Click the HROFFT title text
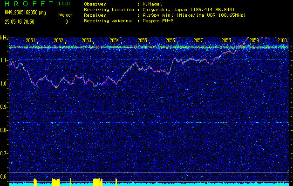The image size is (293, 186). coord(29,4)
